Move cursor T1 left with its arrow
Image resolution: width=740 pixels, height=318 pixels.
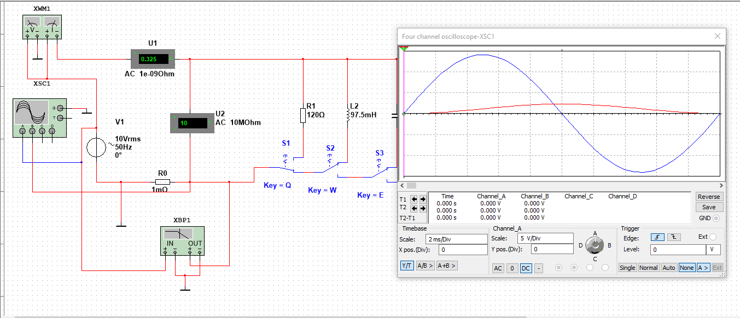click(x=414, y=199)
